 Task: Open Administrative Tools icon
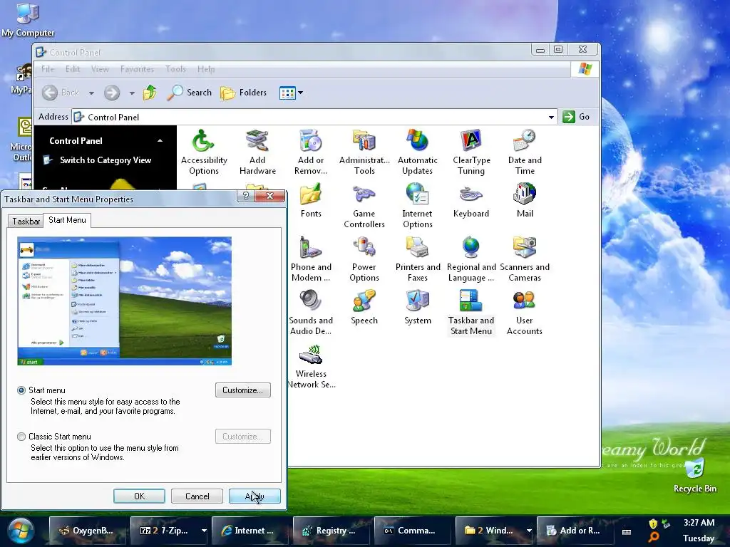click(364, 152)
